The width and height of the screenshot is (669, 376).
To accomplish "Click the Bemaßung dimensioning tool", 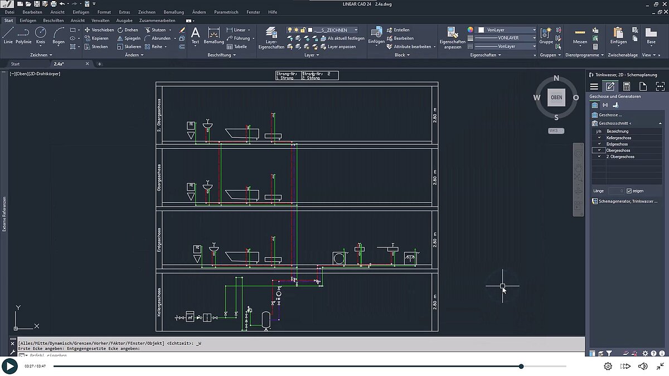I will (214, 36).
